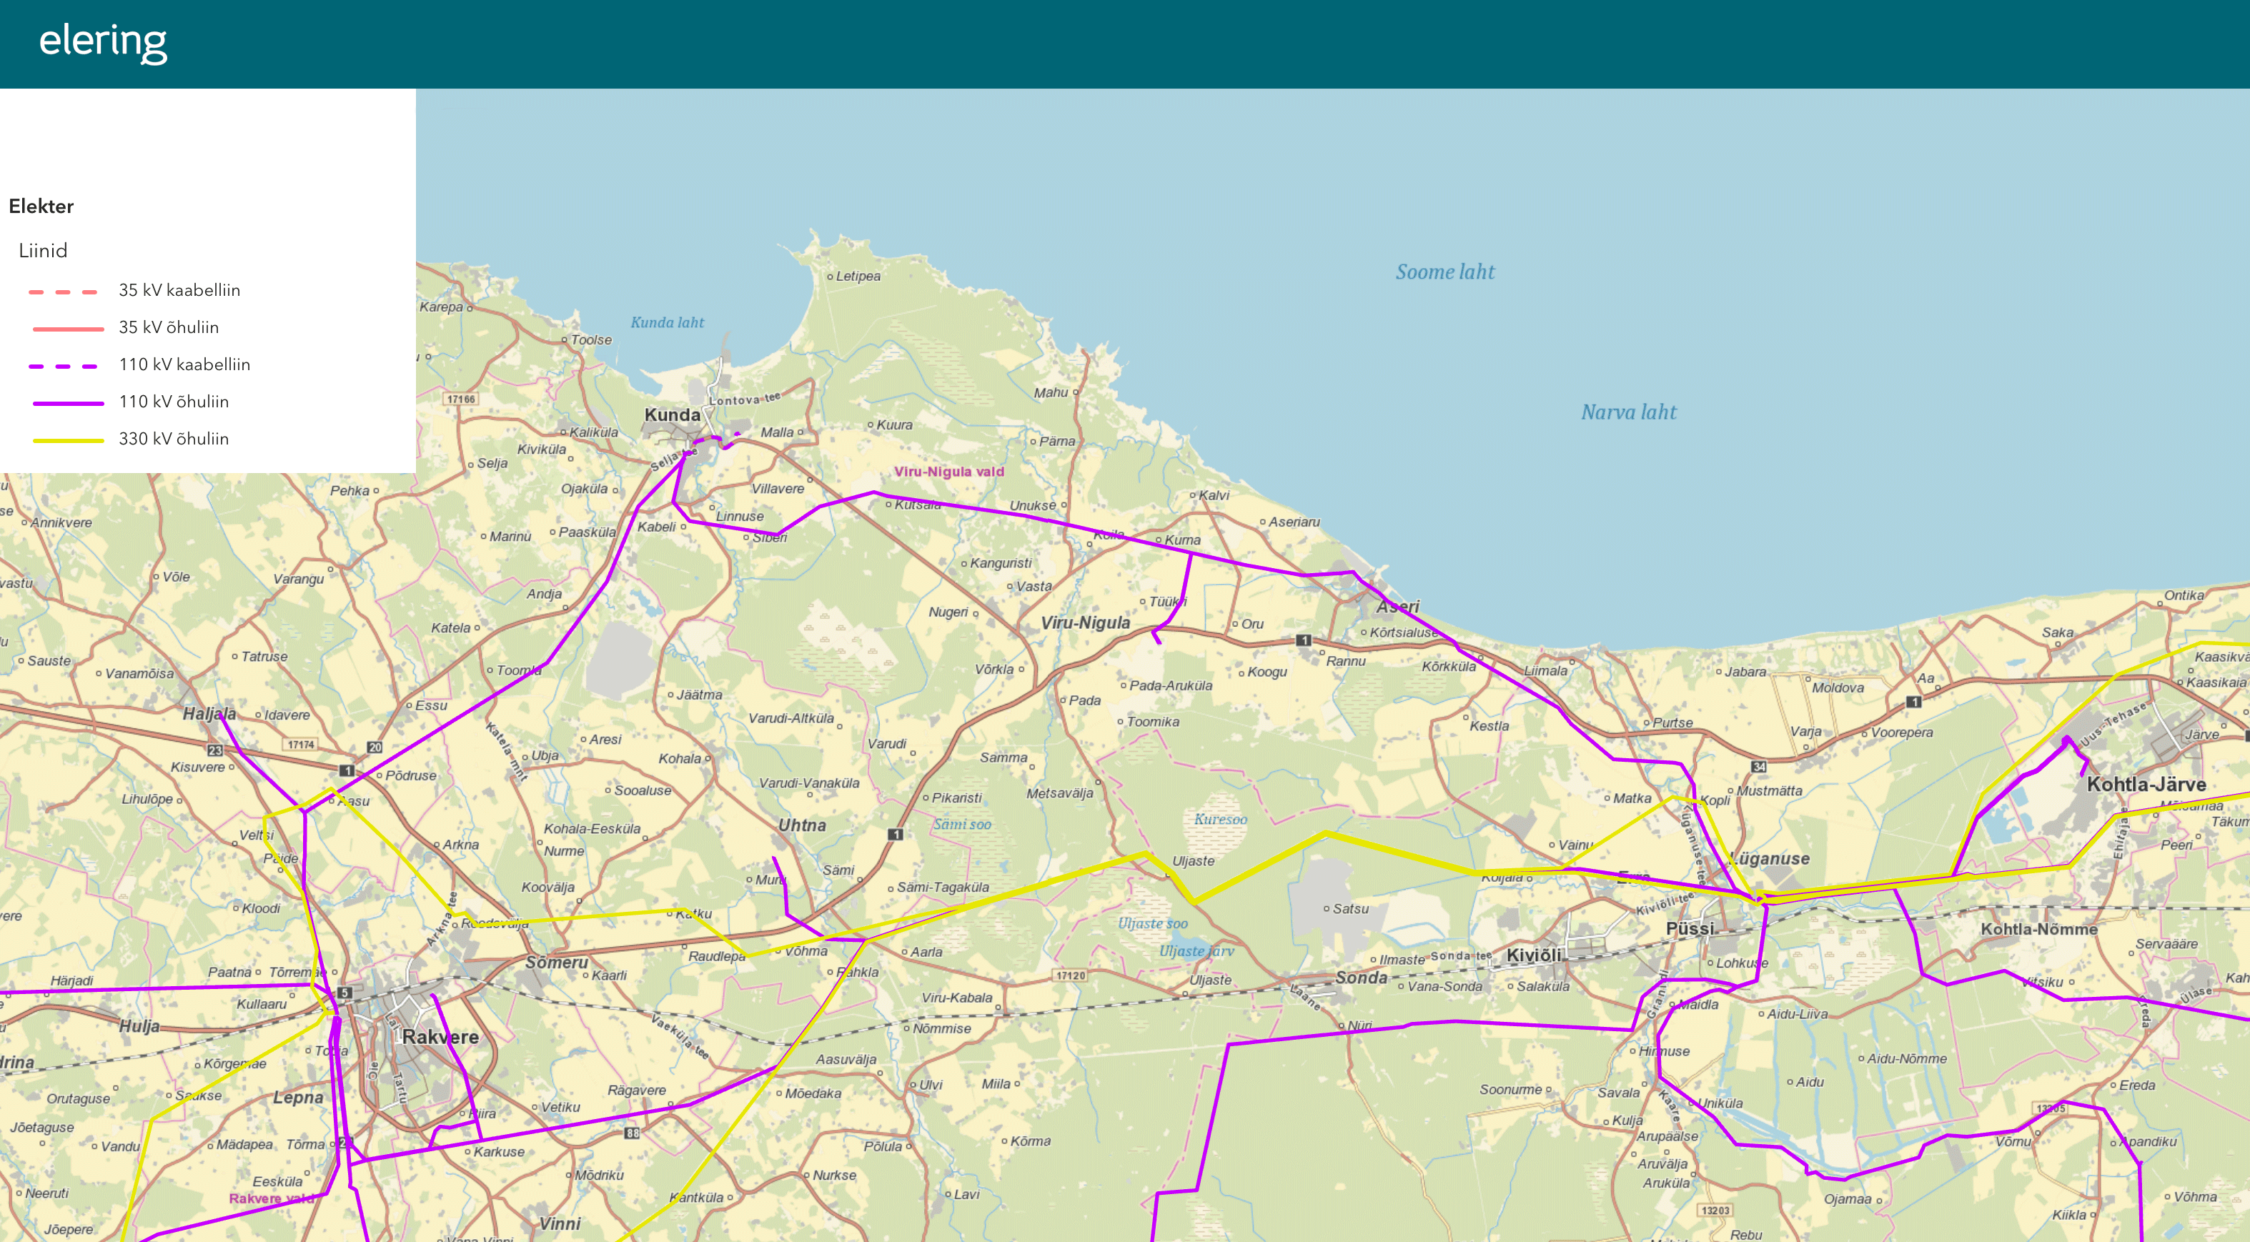
Task: Click the elering logo in header
Action: coord(102,41)
